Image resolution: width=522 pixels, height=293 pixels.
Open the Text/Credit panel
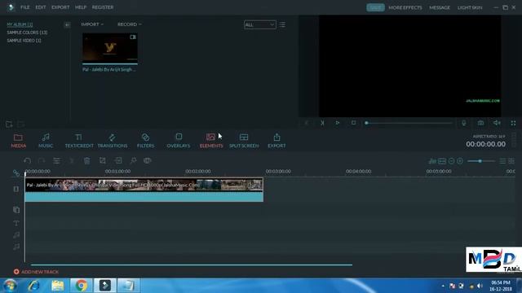pyautogui.click(x=79, y=141)
